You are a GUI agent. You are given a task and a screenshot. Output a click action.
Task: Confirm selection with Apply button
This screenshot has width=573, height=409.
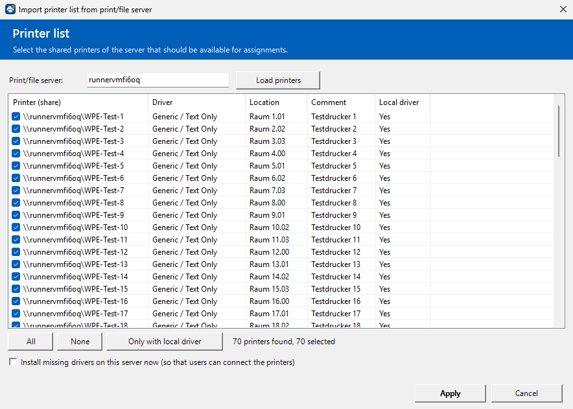click(x=450, y=393)
